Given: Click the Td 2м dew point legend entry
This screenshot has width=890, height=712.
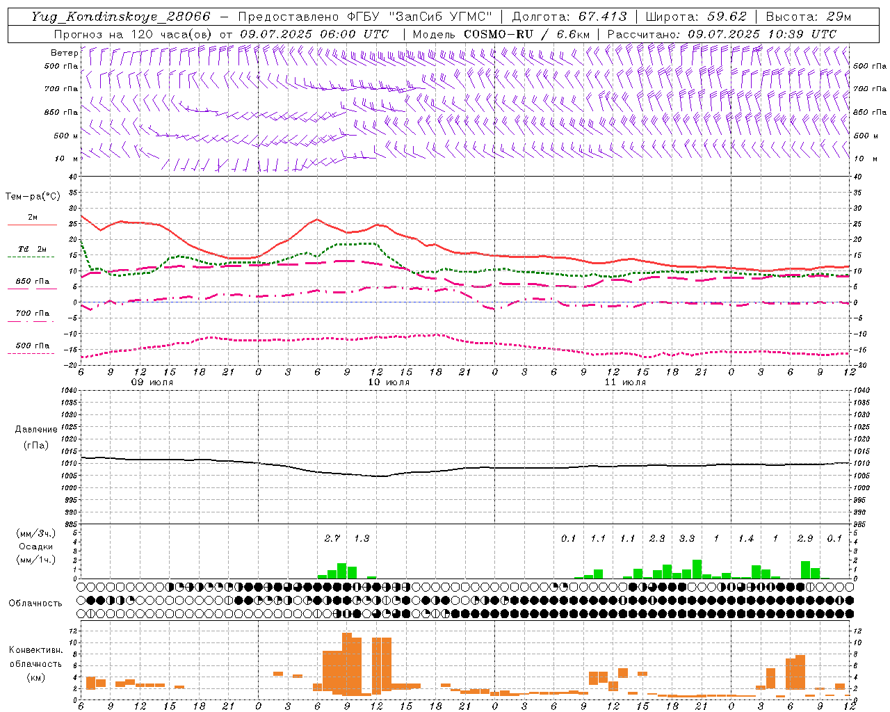Looking at the screenshot, I should pos(33,249).
